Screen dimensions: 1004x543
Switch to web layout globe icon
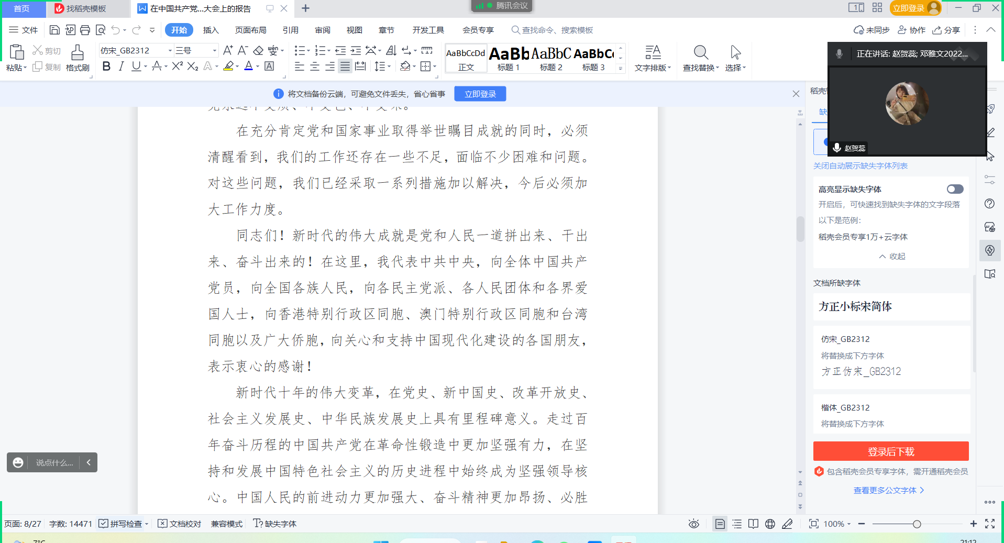click(770, 524)
